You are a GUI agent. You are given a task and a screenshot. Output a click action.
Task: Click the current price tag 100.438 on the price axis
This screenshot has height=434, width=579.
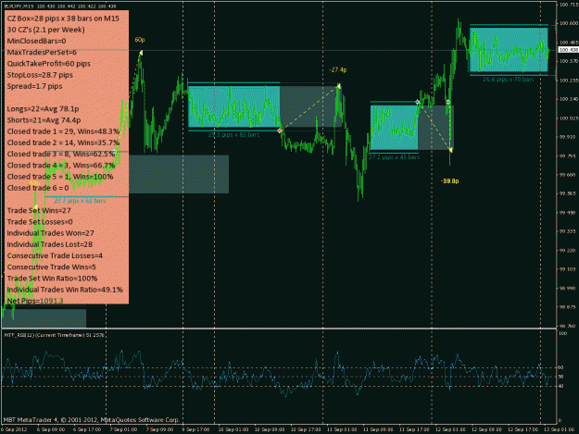click(568, 50)
